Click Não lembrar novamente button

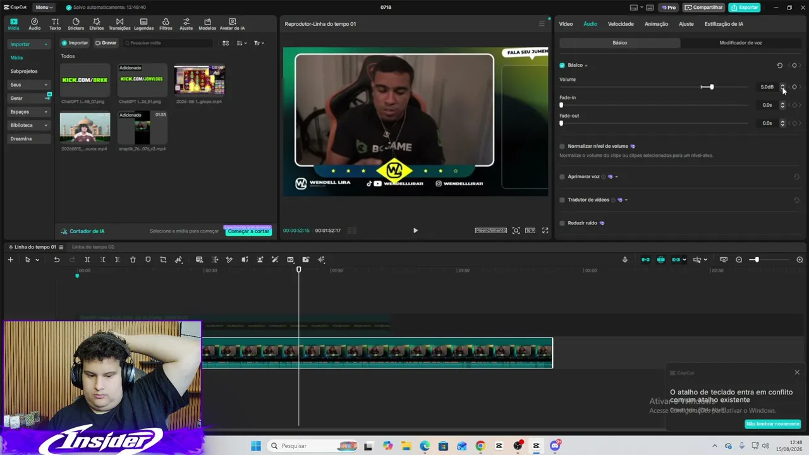pyautogui.click(x=773, y=424)
